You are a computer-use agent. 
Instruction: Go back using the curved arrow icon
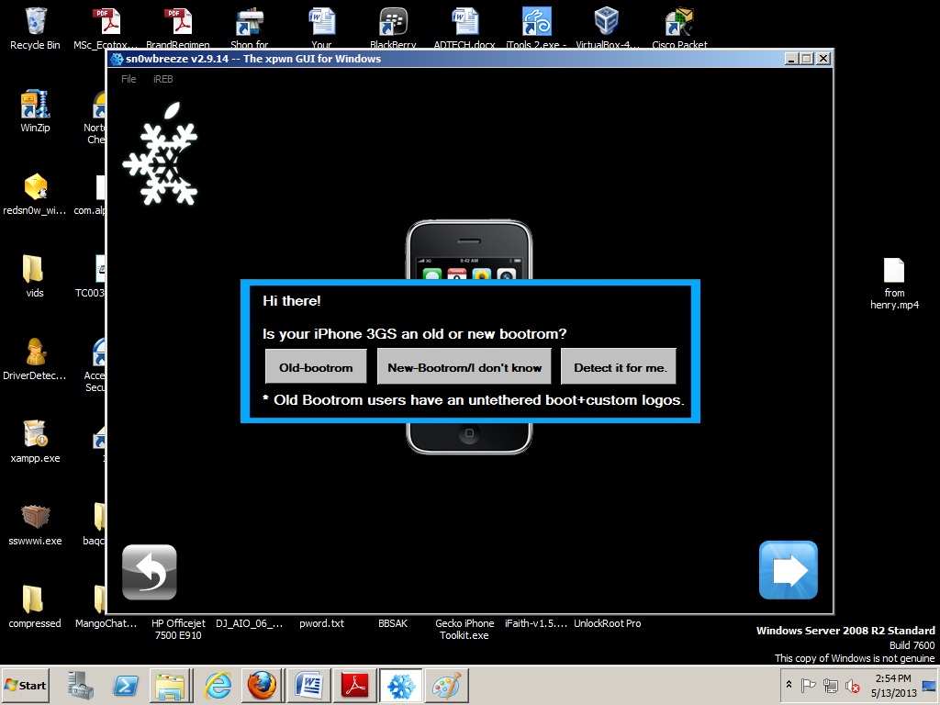click(150, 573)
